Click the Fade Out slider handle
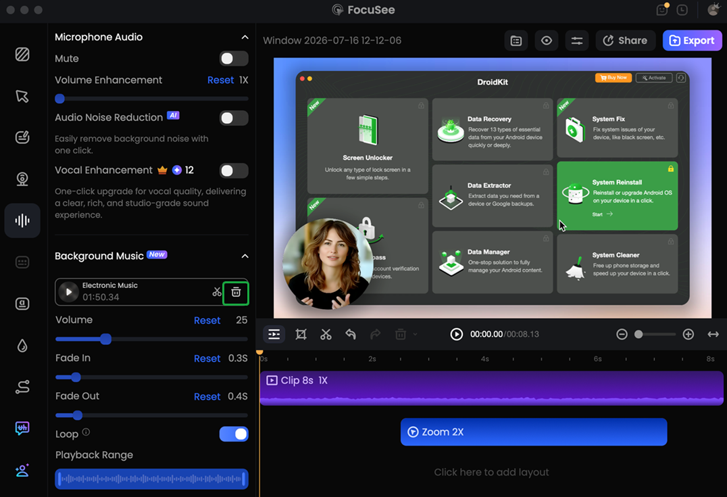The height and width of the screenshot is (497, 727). (x=78, y=415)
